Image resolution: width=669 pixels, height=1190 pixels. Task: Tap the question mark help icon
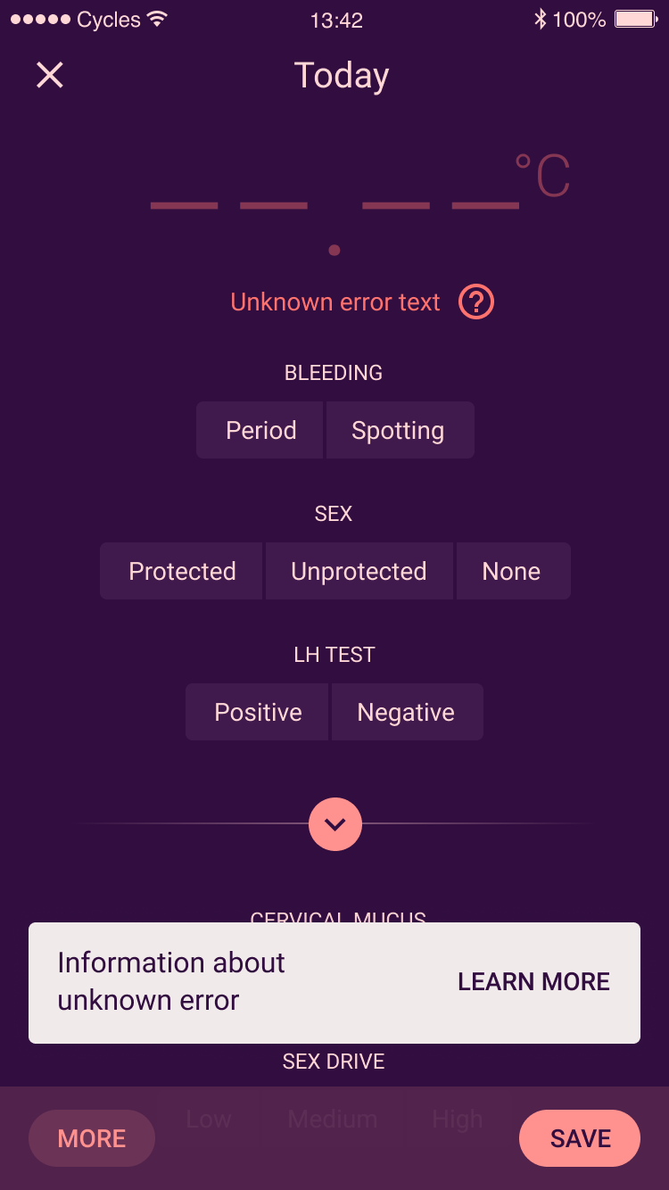pyautogui.click(x=476, y=302)
